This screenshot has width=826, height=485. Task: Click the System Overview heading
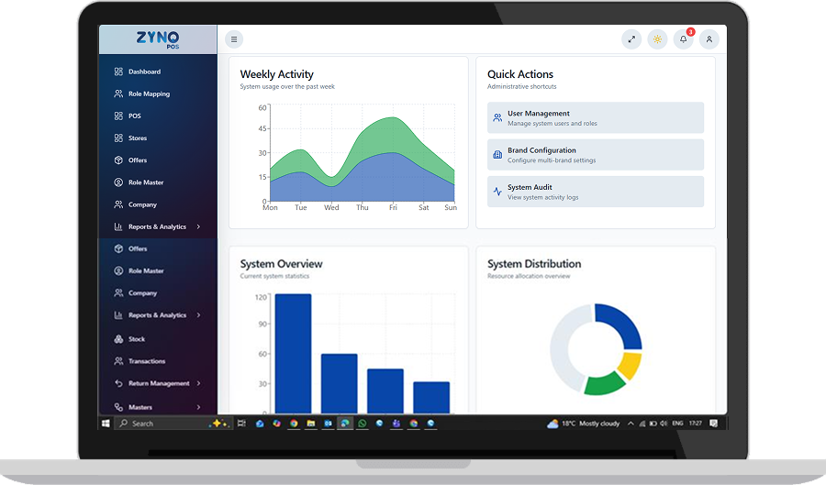[x=282, y=263]
